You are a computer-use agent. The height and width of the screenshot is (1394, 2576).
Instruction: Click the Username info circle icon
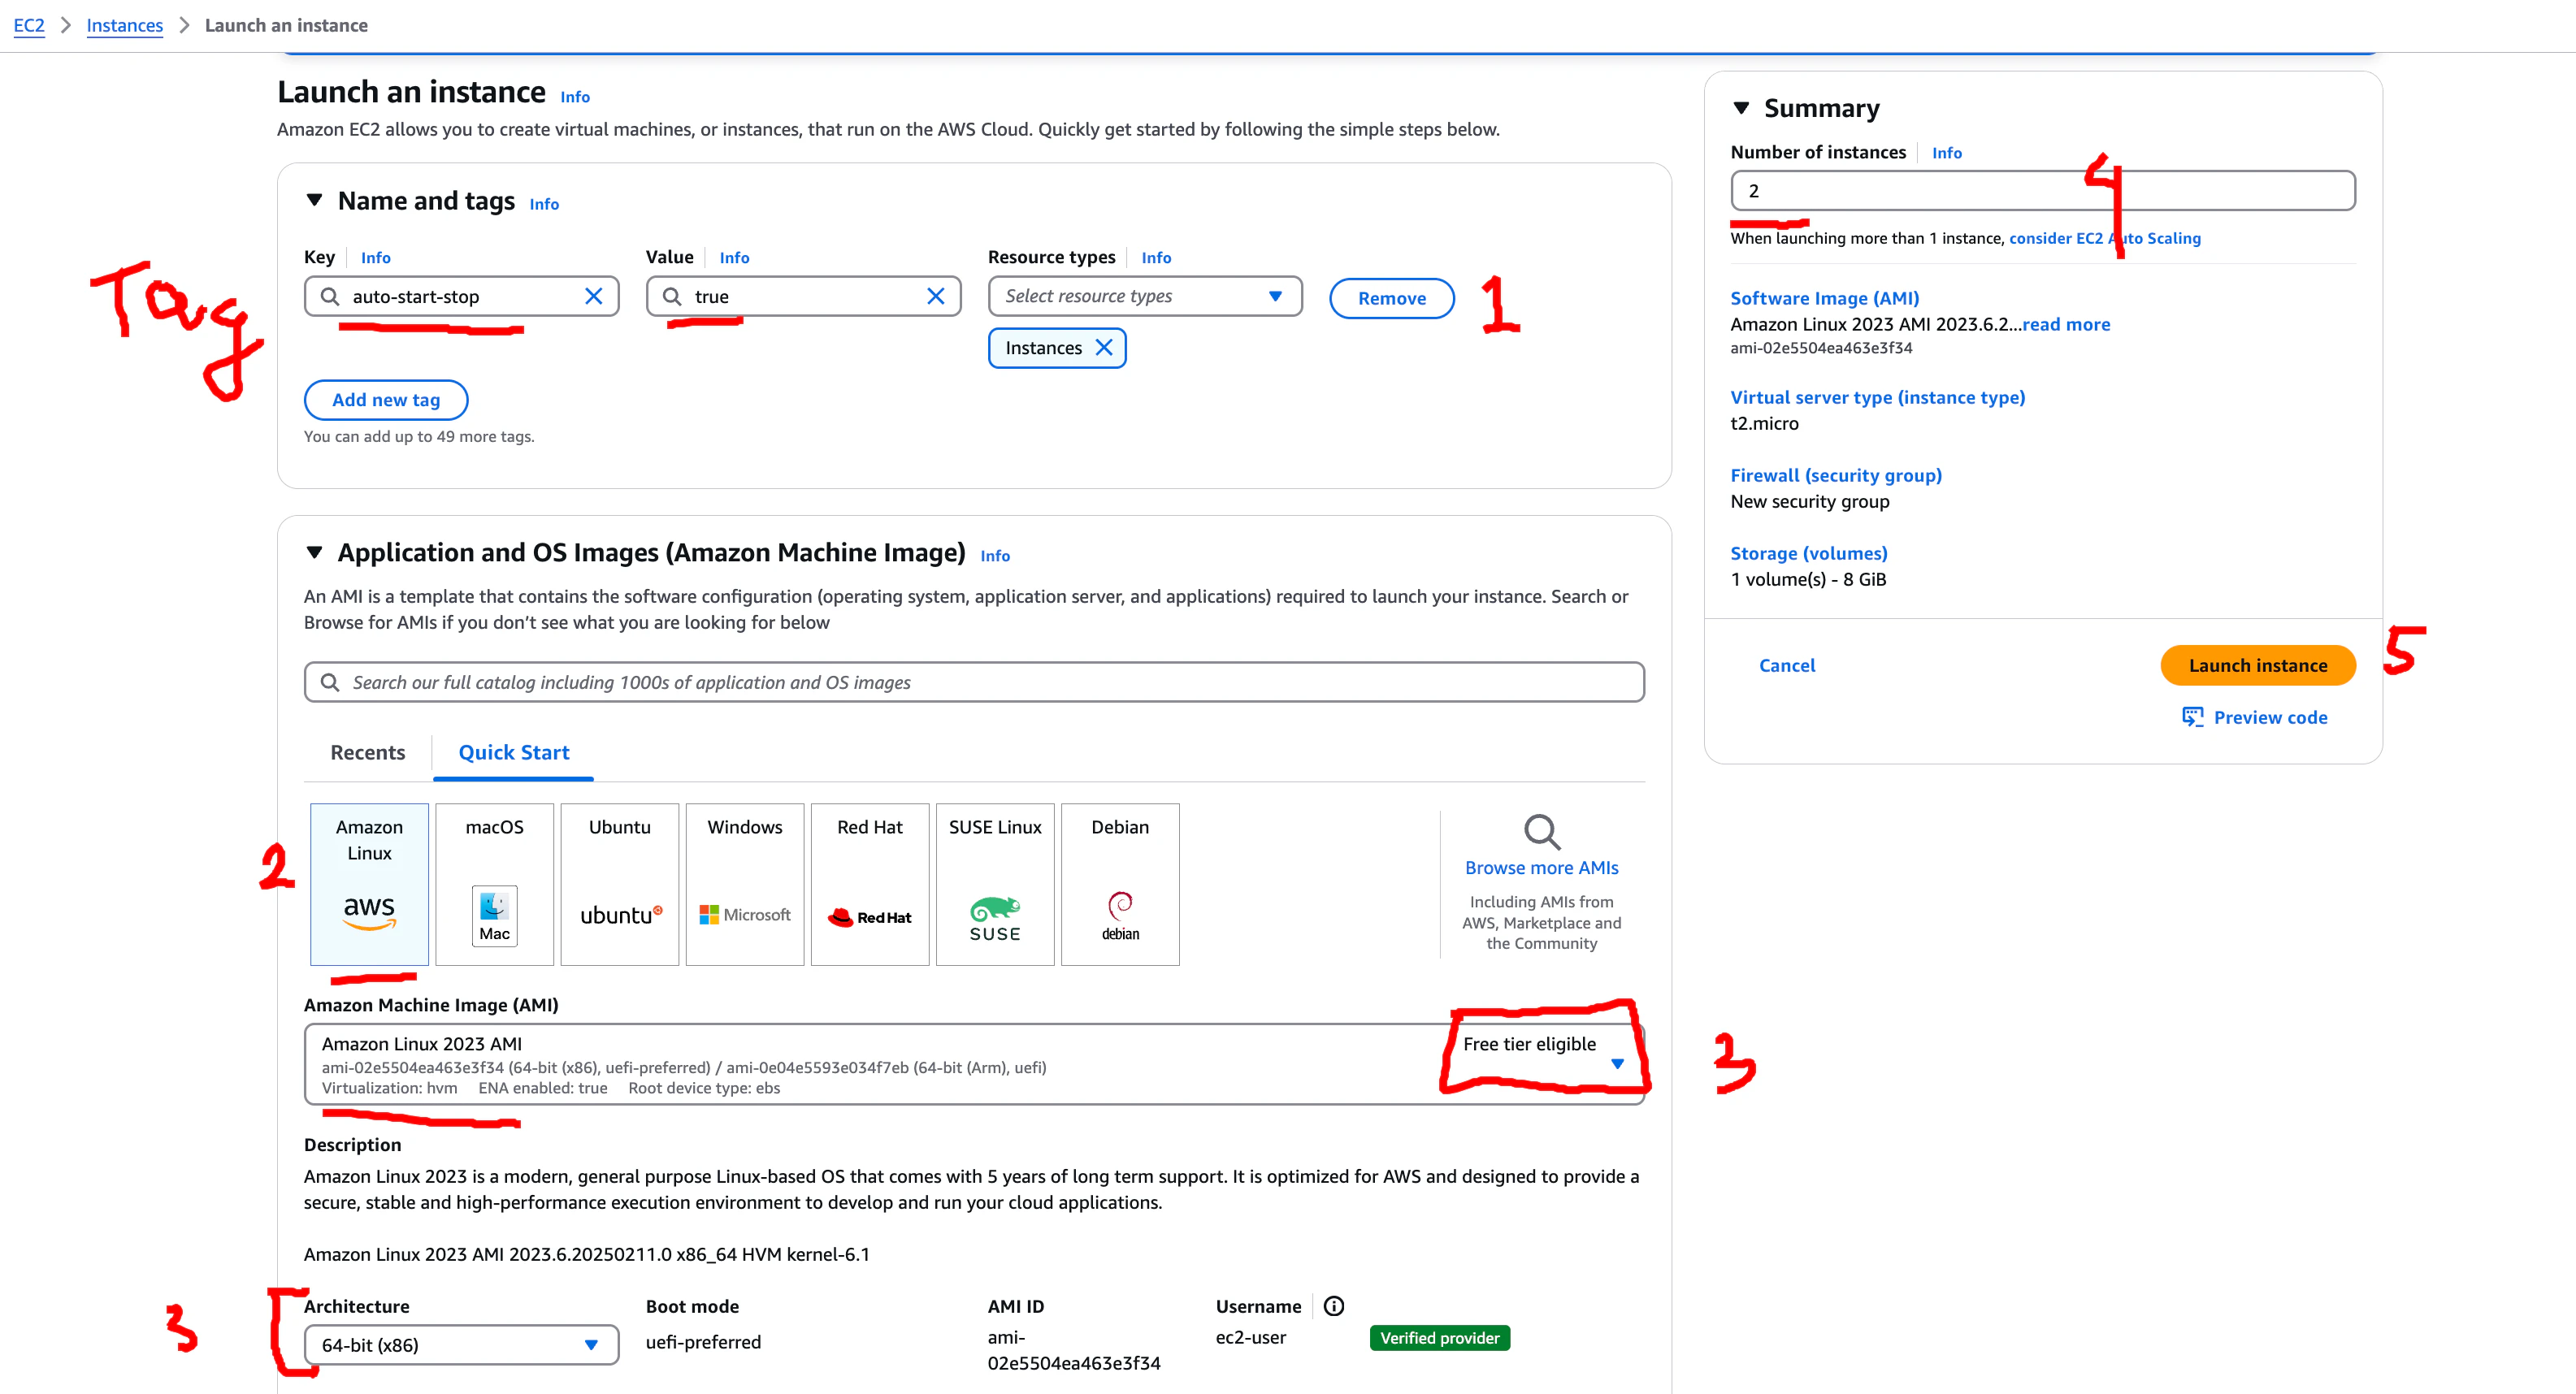pyautogui.click(x=1334, y=1306)
